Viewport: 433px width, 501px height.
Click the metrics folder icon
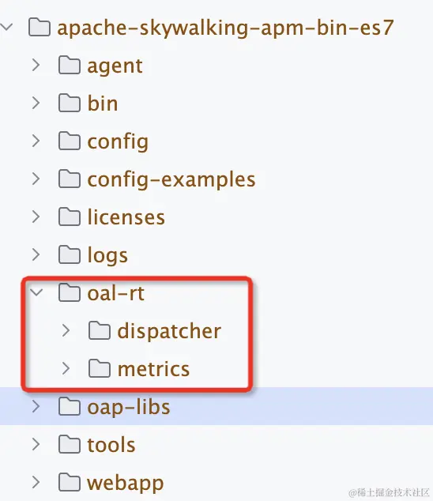tap(100, 368)
